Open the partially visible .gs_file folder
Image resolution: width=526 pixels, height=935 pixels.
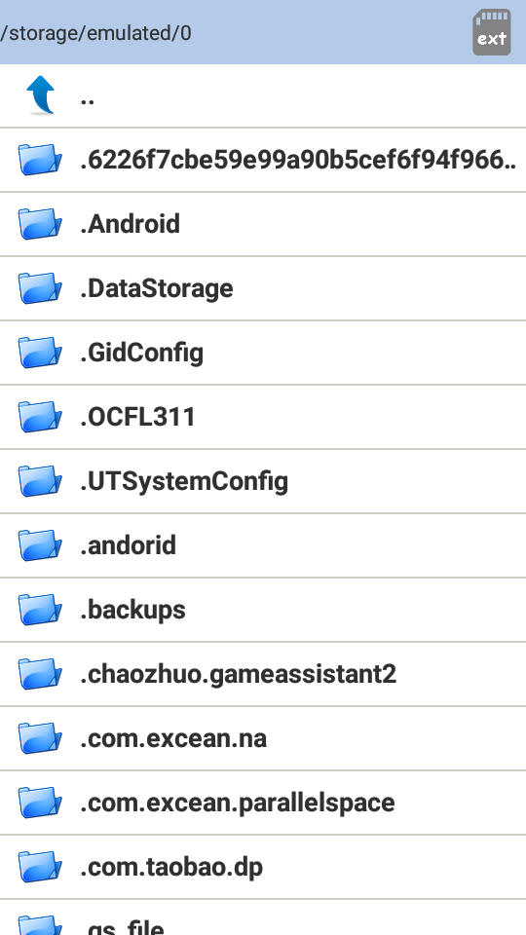(x=263, y=918)
